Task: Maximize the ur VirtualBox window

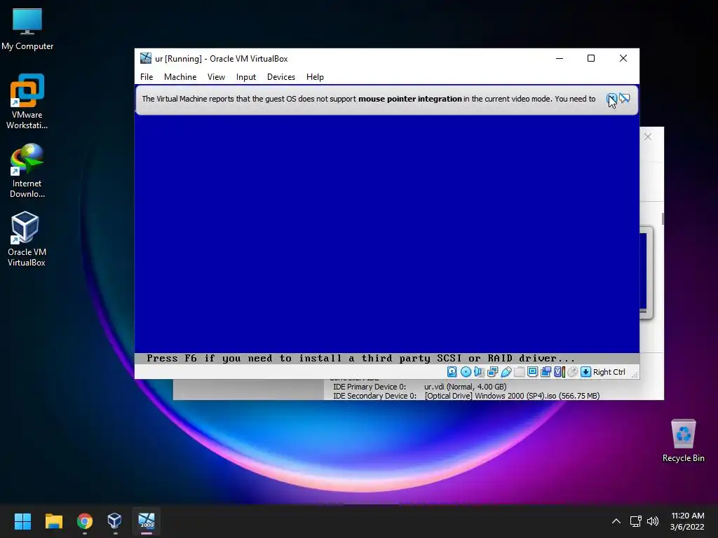Action: 591,58
